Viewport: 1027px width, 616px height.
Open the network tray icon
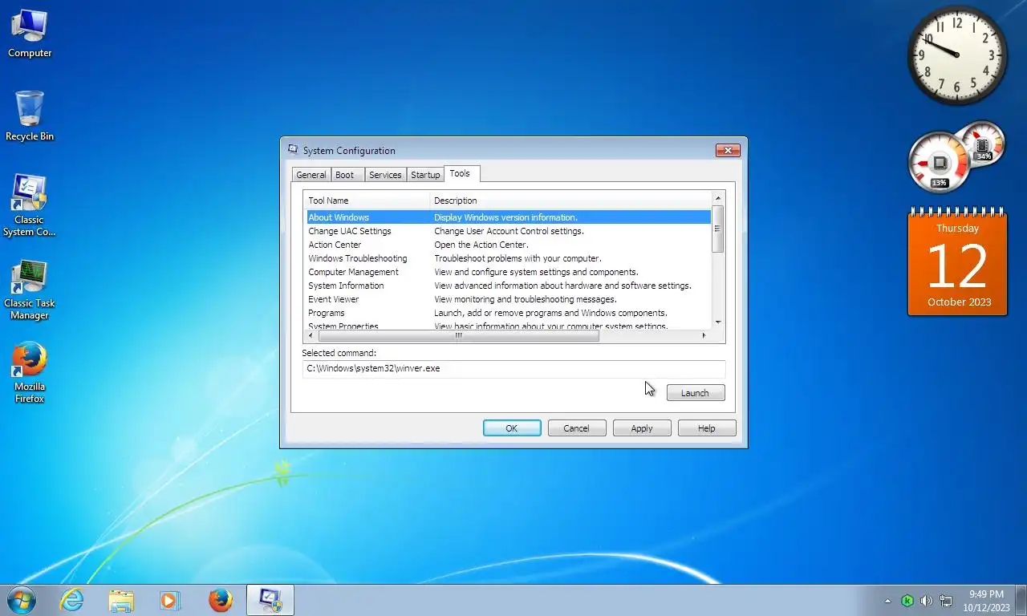(946, 601)
